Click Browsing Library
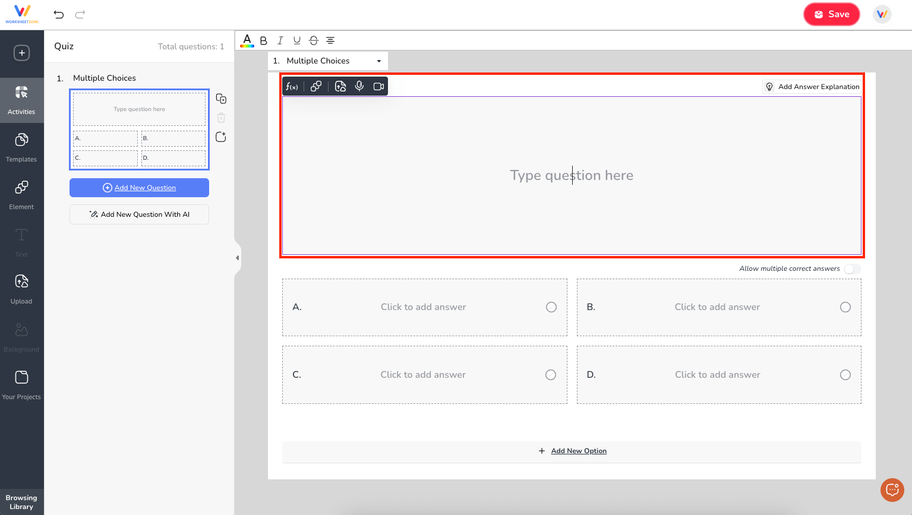Screen dimensions: 912x515 (x=21, y=502)
